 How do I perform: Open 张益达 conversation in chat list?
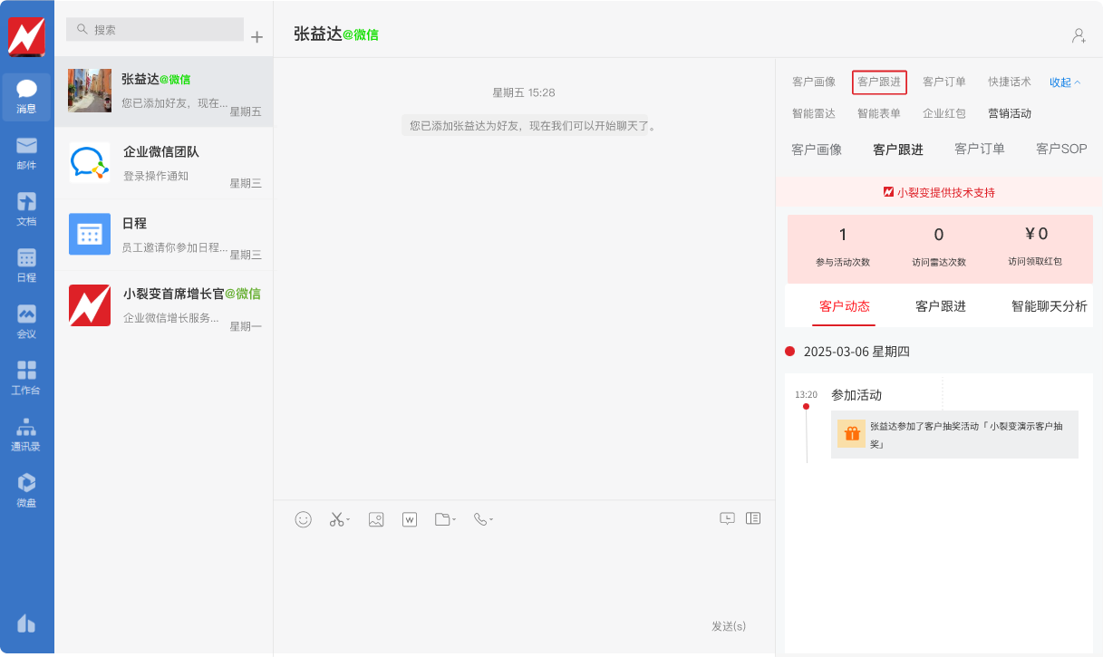(164, 92)
